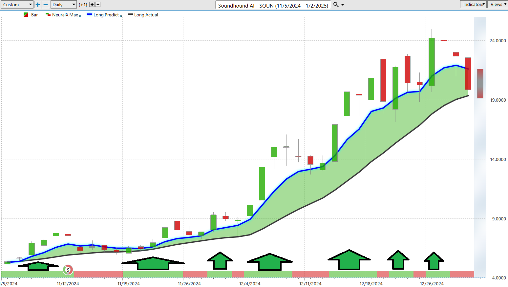Click the blue plus zoom-in button

pos(38,5)
